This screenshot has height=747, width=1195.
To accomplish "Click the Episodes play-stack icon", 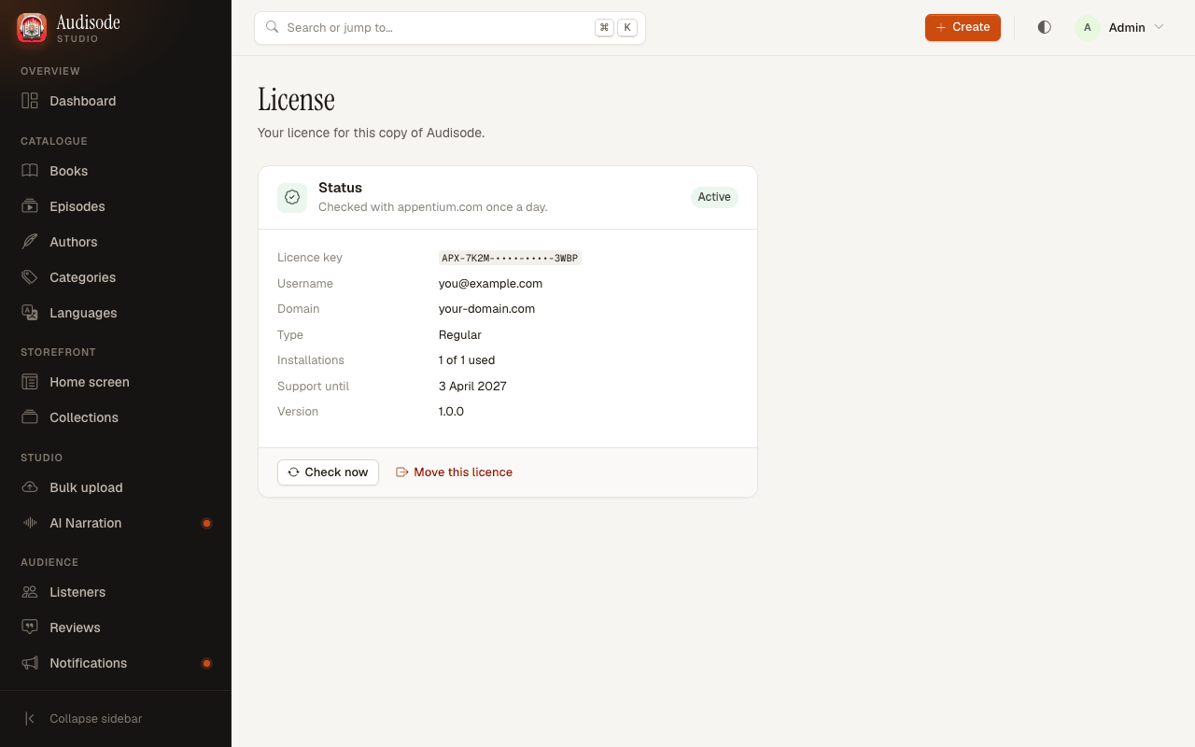I will coord(30,206).
